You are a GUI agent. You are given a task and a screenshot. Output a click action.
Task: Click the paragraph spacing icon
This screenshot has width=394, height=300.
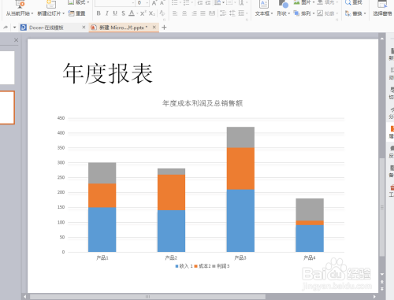click(232, 13)
